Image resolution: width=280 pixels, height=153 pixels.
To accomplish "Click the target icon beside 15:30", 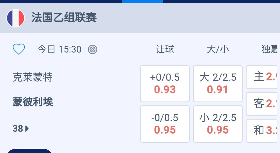I will 93,49.
